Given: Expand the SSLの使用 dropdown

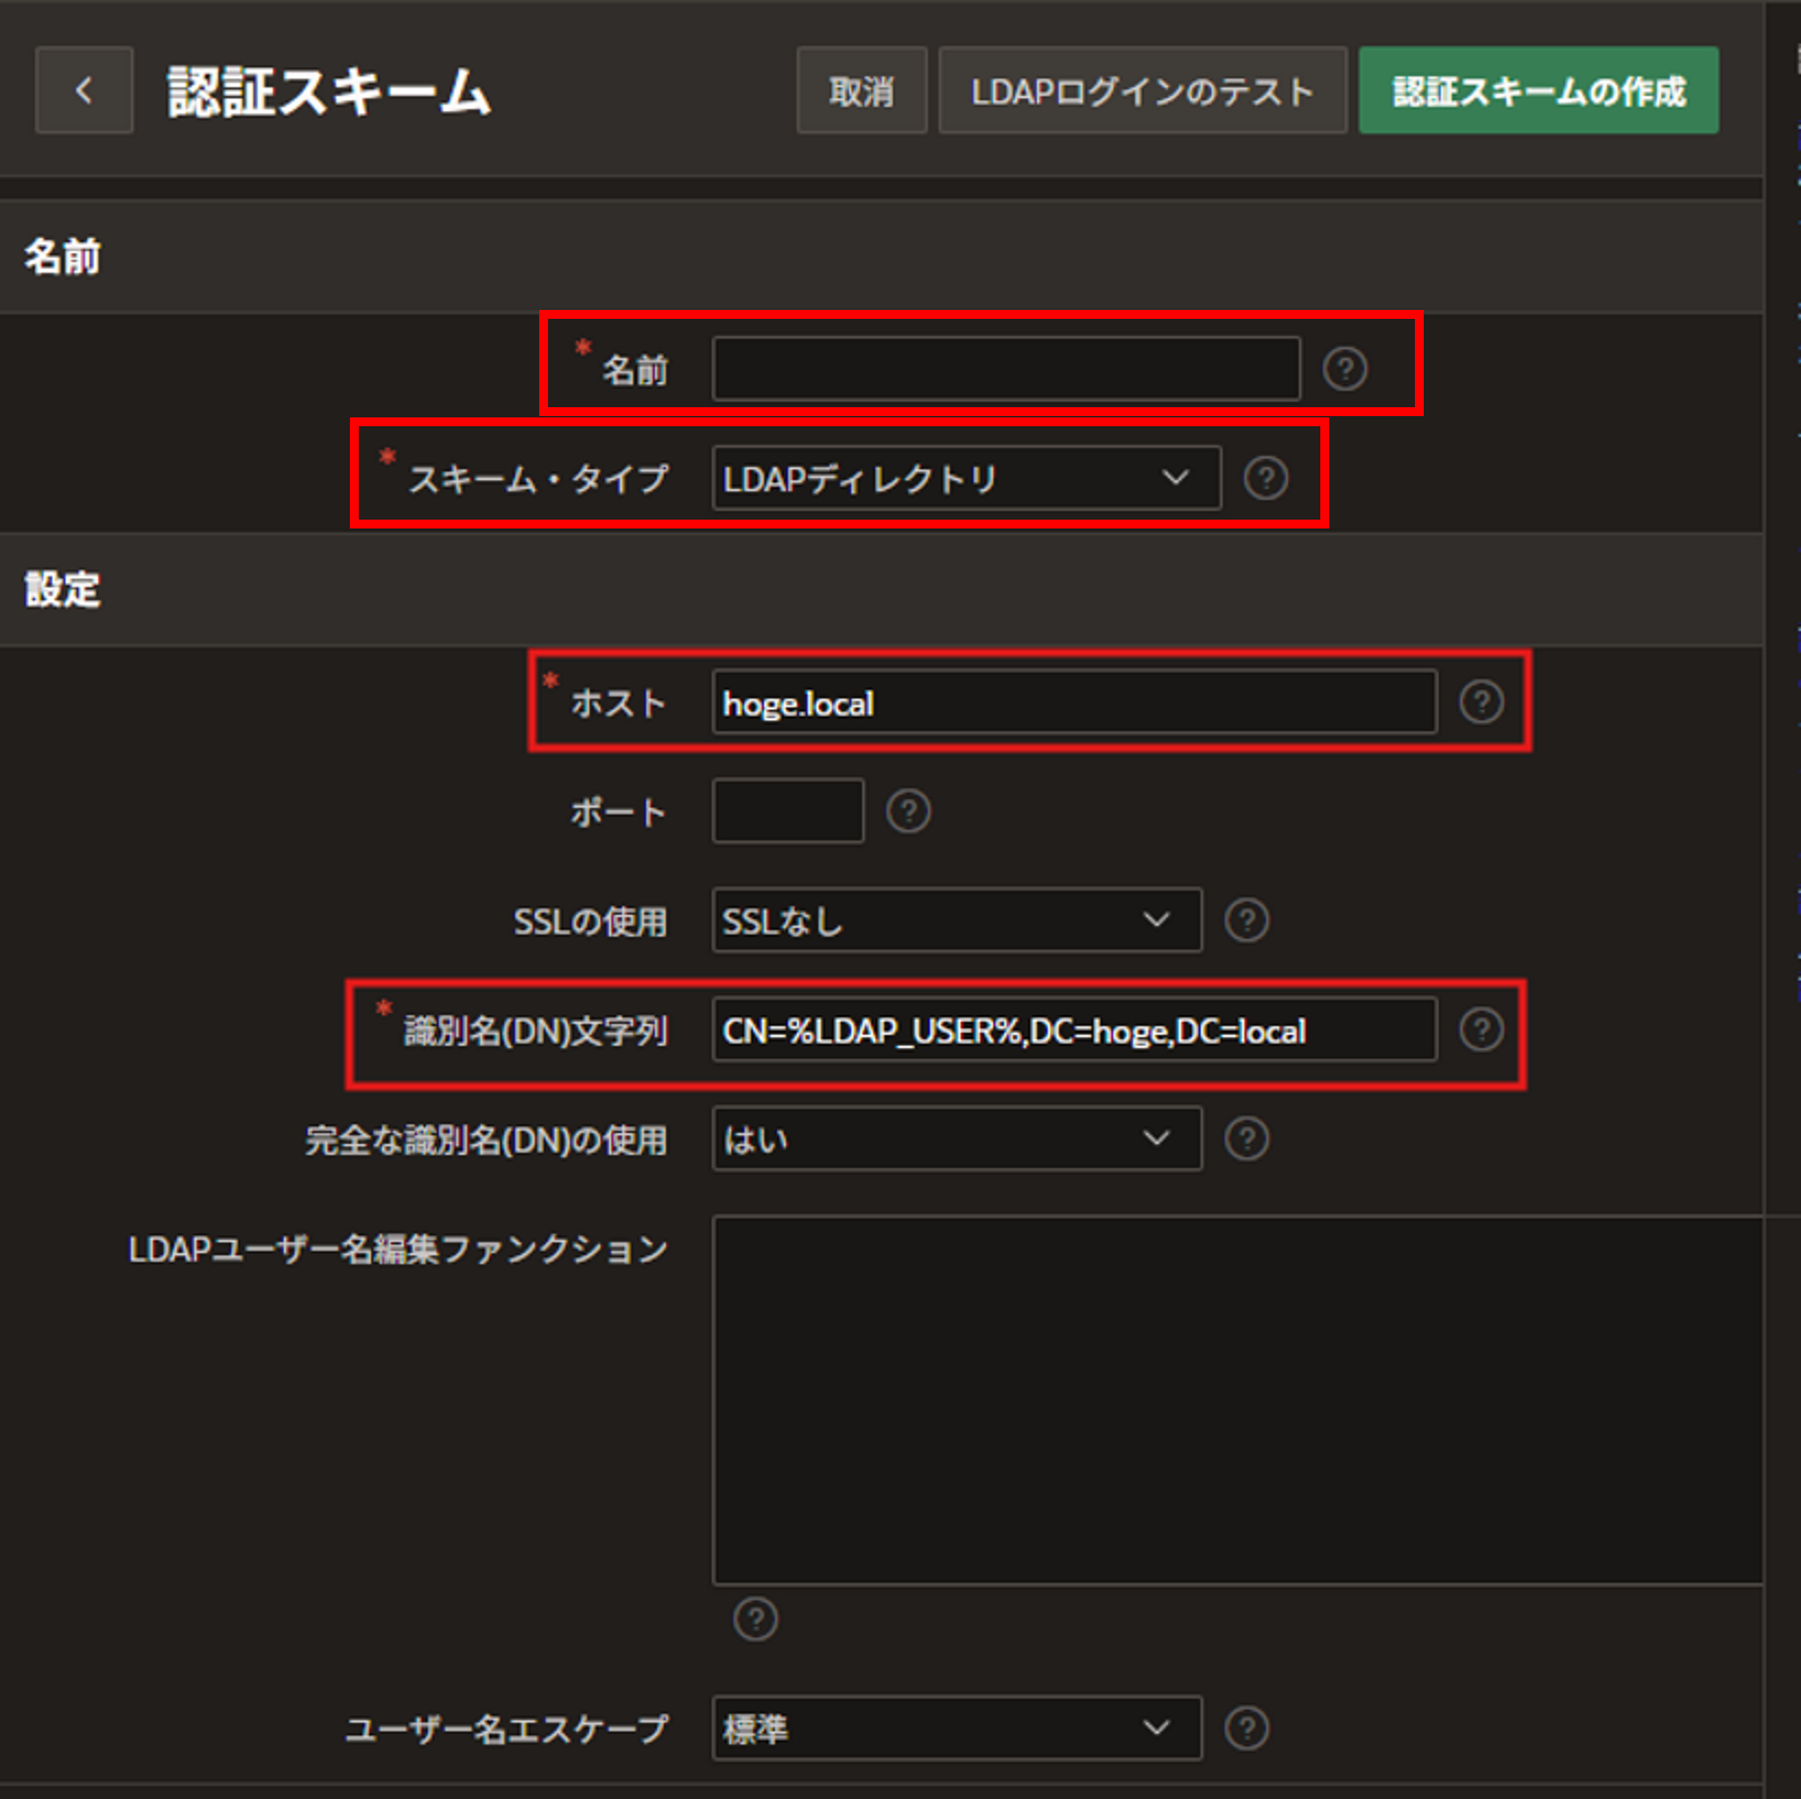Looking at the screenshot, I should tap(956, 920).
